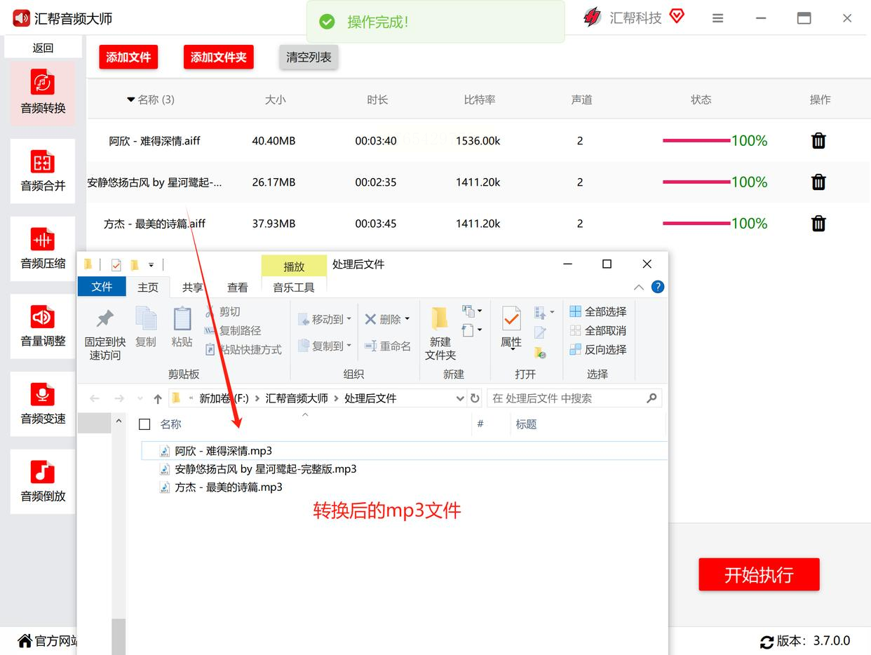Open the 音频压缩 audio compression tool

click(43, 248)
